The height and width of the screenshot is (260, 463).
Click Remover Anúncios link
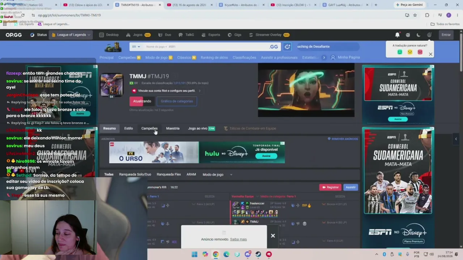pyautogui.click(x=343, y=139)
